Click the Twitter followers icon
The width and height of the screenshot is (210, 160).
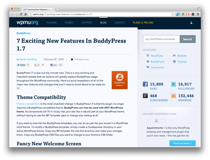click(174, 84)
